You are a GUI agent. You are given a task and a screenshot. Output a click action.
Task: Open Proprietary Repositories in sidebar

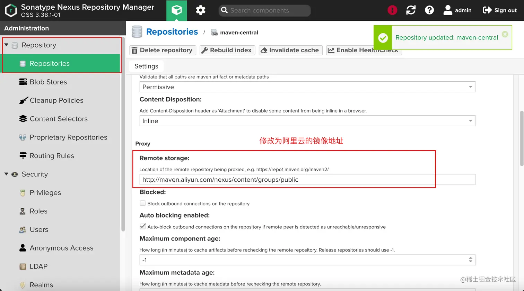click(x=68, y=137)
